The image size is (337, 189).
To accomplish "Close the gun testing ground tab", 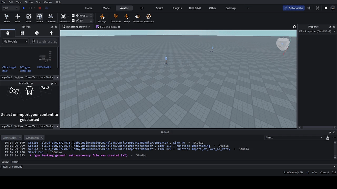I will tap(89, 27).
